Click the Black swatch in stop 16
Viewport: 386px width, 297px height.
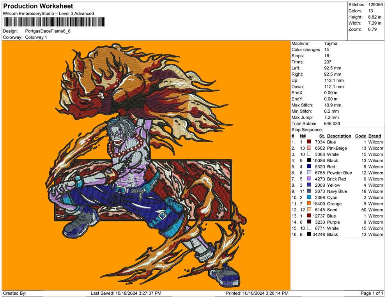tap(309, 234)
